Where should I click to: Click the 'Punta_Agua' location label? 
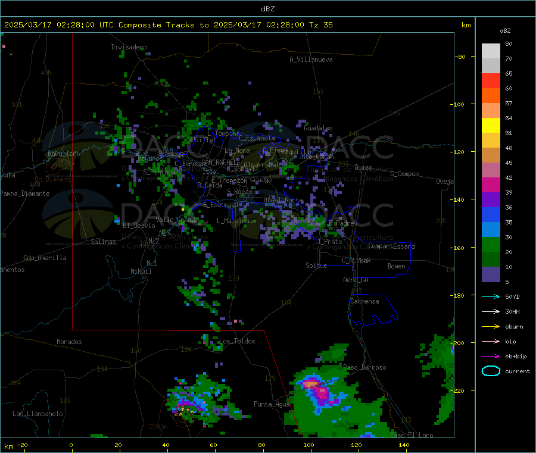coord(272,404)
